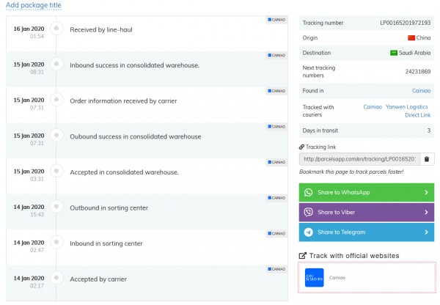Click the Saudi Arabia flag icon

coord(393,52)
